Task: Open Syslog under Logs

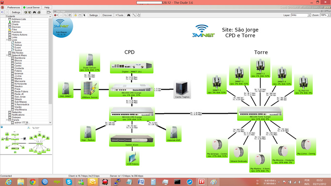Action: click(18, 50)
